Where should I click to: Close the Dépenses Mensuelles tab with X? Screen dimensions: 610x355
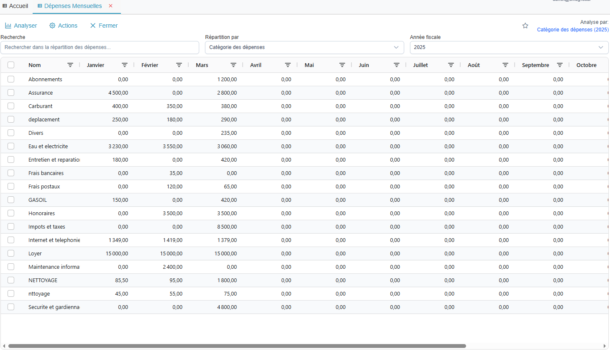coord(111,6)
